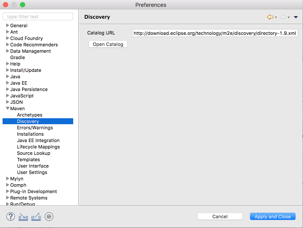This screenshot has height=228, width=303.
Task: Select User Settings under Maven
Action: point(32,172)
